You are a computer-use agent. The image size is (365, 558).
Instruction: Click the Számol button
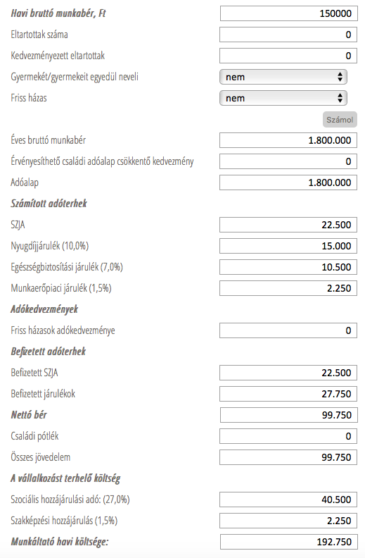pyautogui.click(x=340, y=120)
